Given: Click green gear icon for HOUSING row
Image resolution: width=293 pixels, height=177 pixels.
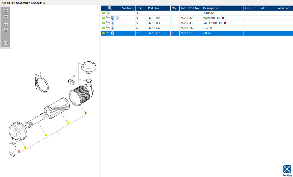Looking at the screenshot, I should pyautogui.click(x=103, y=13).
